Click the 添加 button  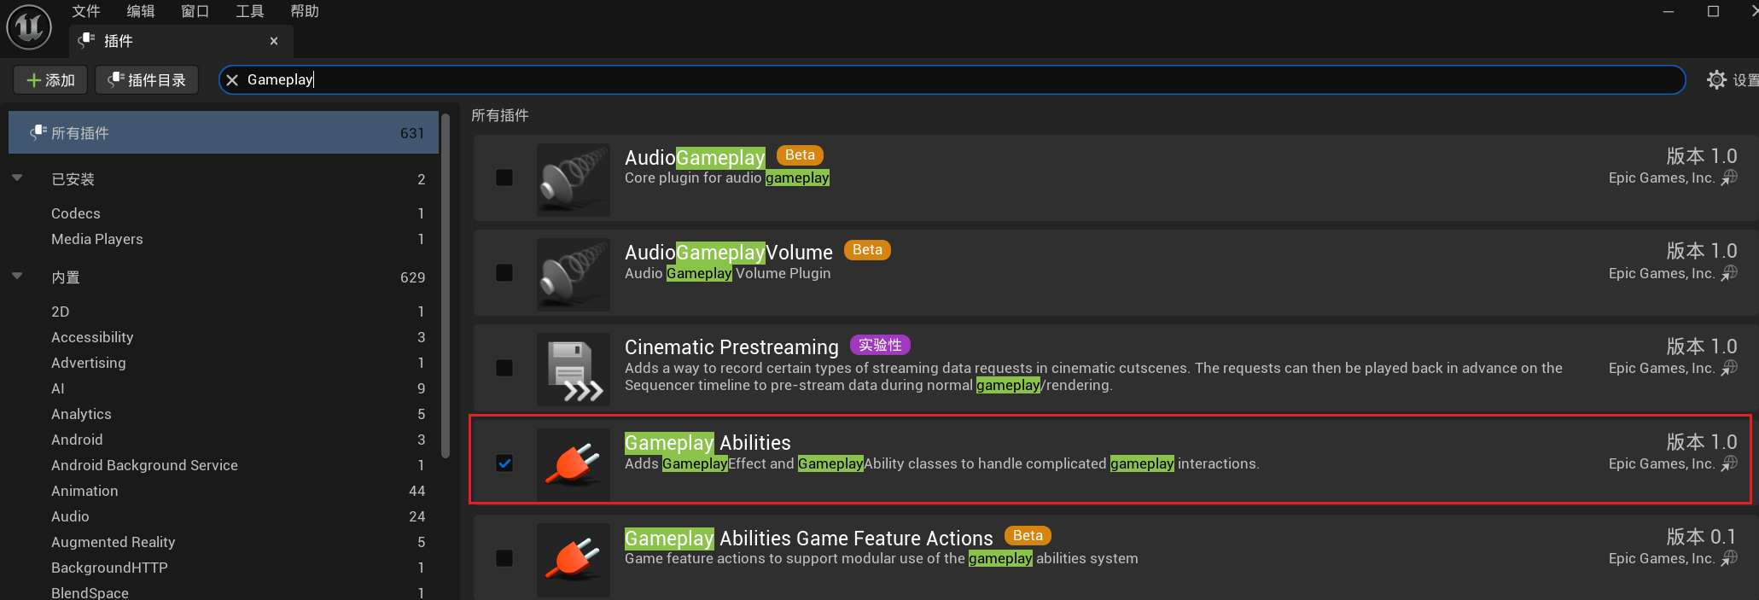(x=50, y=80)
